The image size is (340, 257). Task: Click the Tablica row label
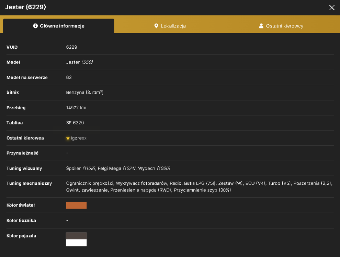click(14, 123)
